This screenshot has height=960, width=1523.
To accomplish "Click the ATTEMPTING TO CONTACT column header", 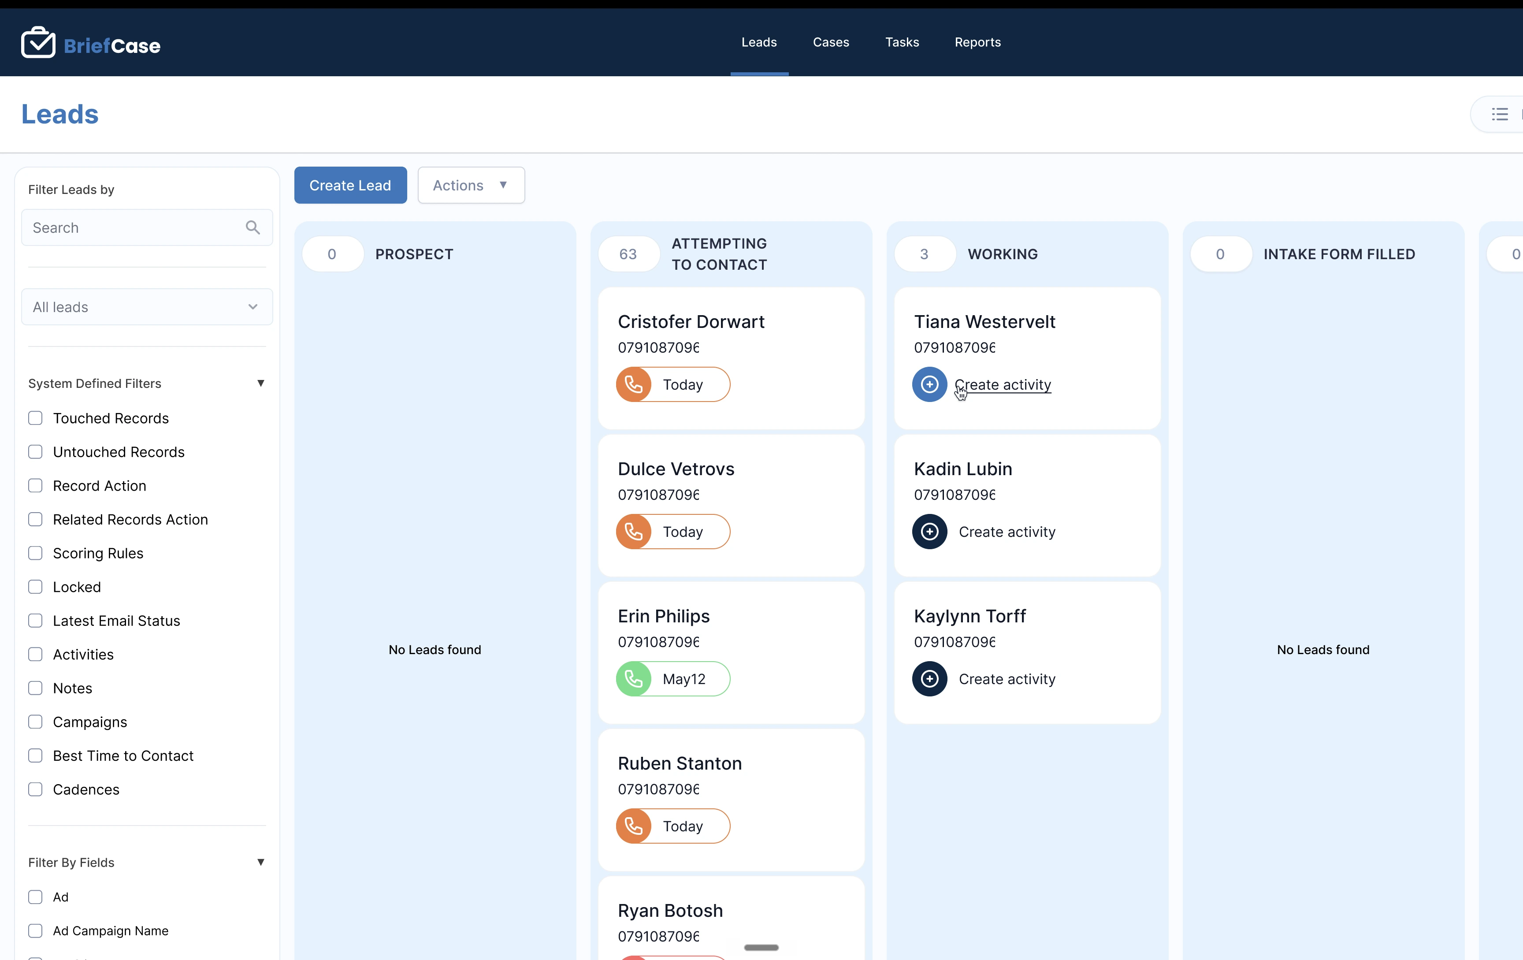I will 719,254.
